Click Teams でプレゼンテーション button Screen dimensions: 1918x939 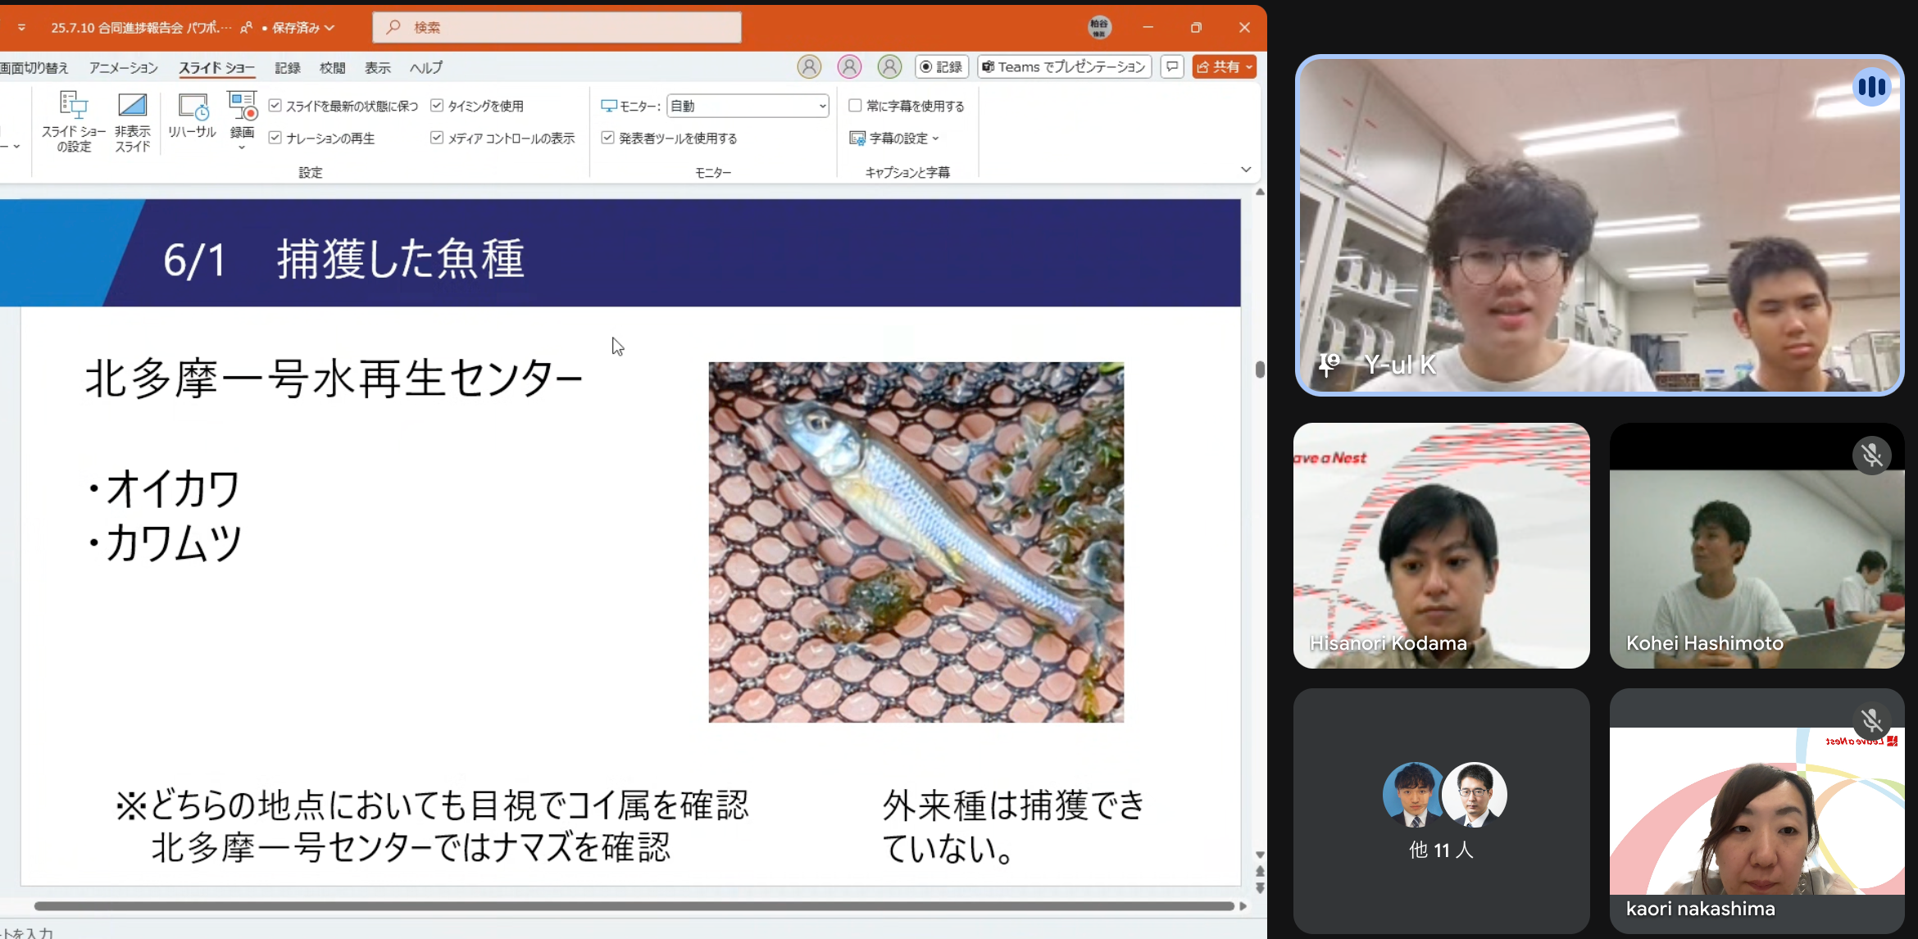point(1064,67)
